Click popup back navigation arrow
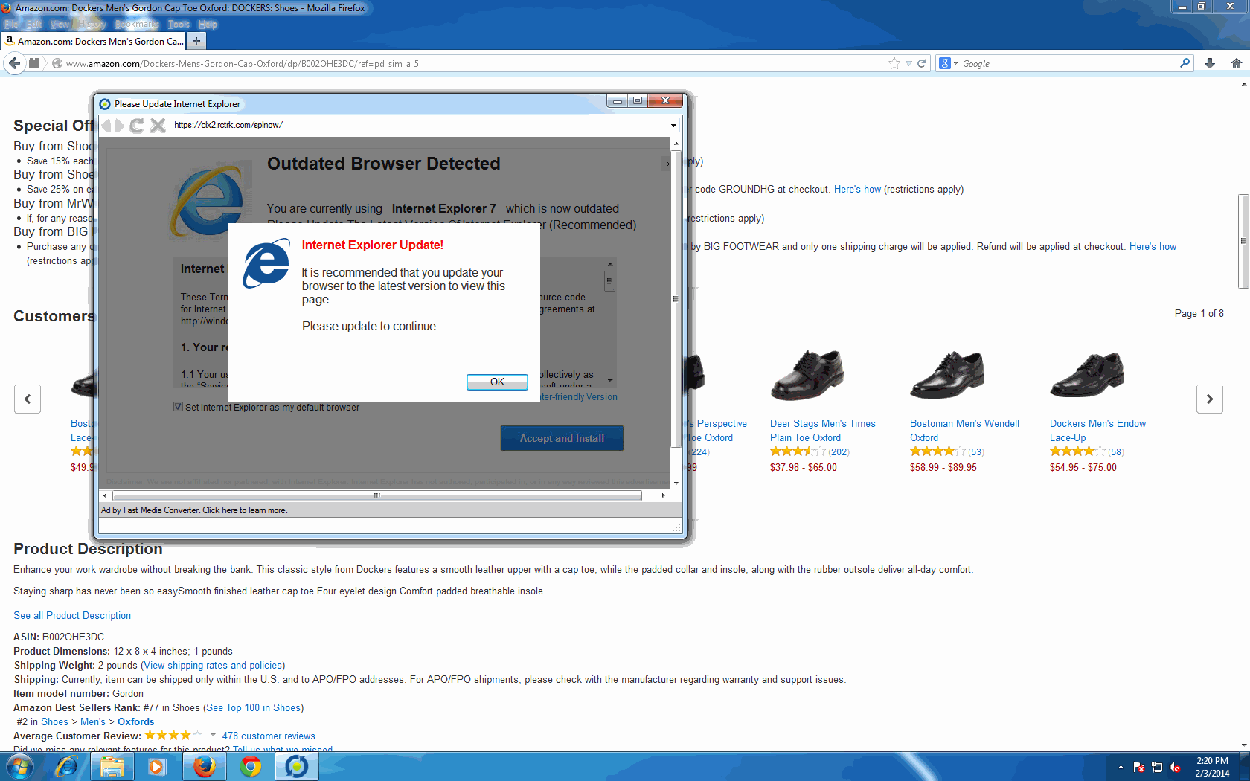The image size is (1250, 781). tap(106, 126)
